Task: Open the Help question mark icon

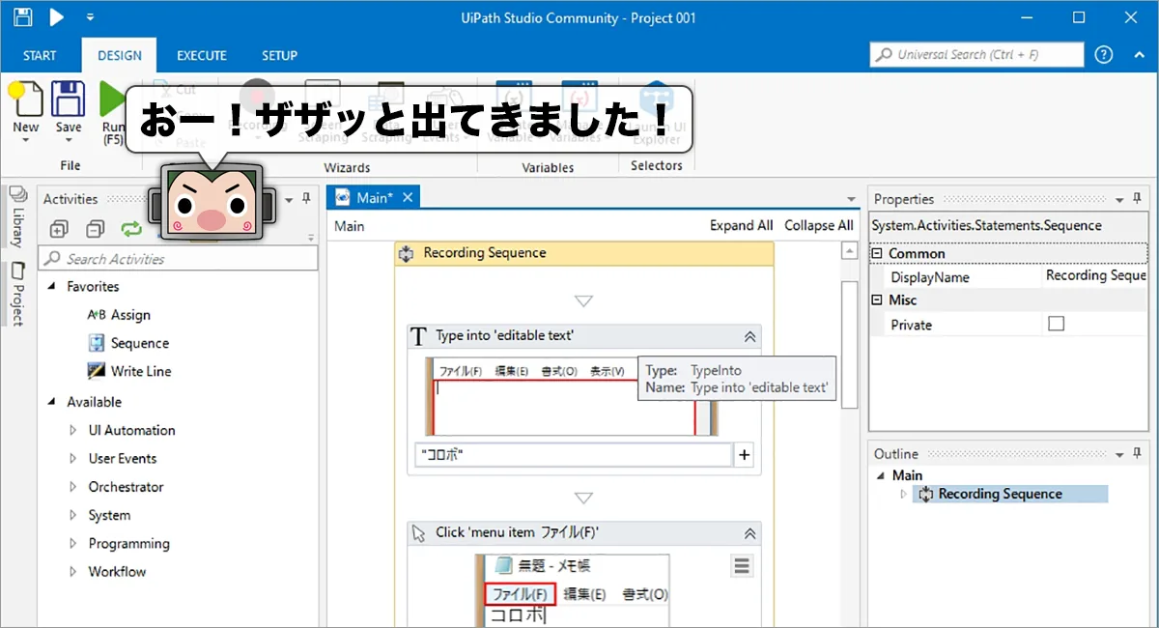Action: click(1104, 55)
